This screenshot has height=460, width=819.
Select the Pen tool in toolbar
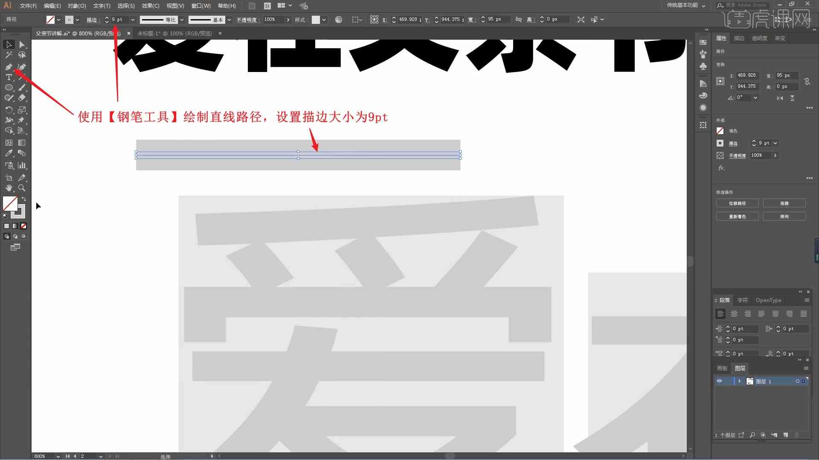click(x=9, y=66)
